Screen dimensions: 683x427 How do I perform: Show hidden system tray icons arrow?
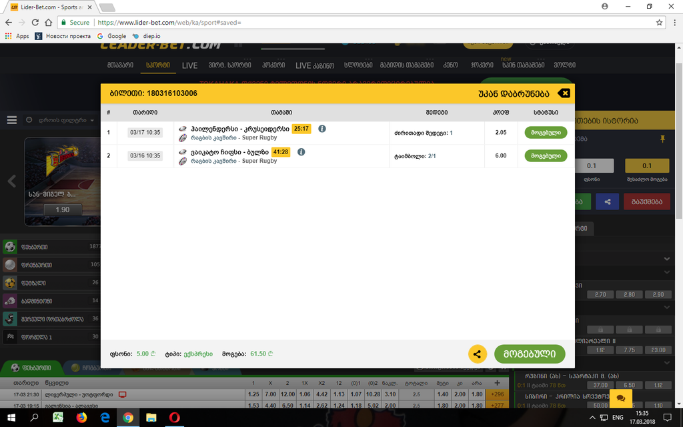tap(592, 418)
